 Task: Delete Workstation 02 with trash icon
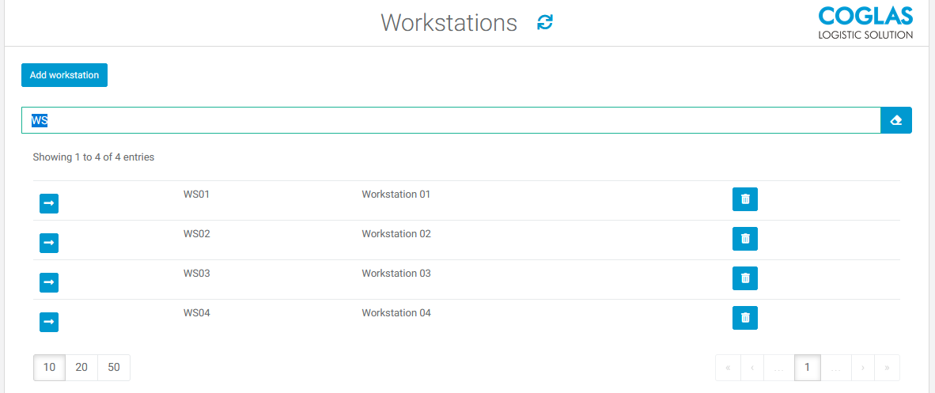coord(744,239)
